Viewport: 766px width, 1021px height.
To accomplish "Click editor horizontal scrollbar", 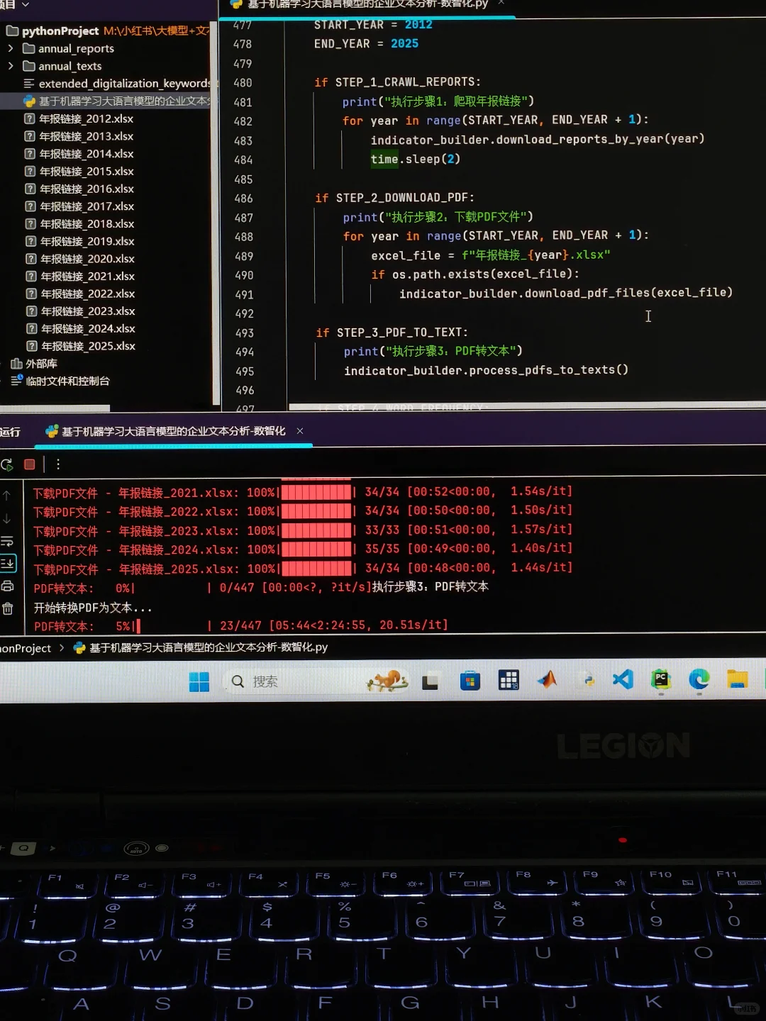I will pos(526,406).
